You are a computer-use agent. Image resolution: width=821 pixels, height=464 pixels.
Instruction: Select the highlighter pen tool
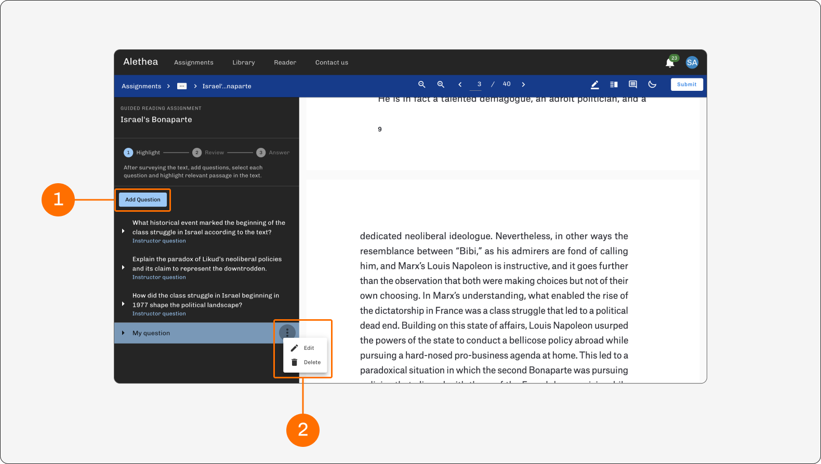coord(595,85)
